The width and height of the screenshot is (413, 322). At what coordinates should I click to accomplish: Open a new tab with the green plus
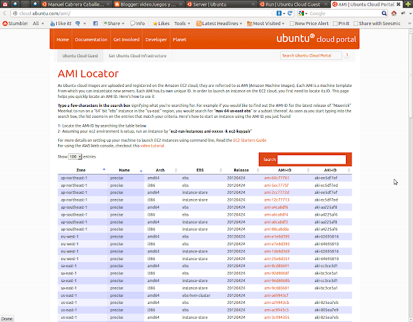click(408, 5)
